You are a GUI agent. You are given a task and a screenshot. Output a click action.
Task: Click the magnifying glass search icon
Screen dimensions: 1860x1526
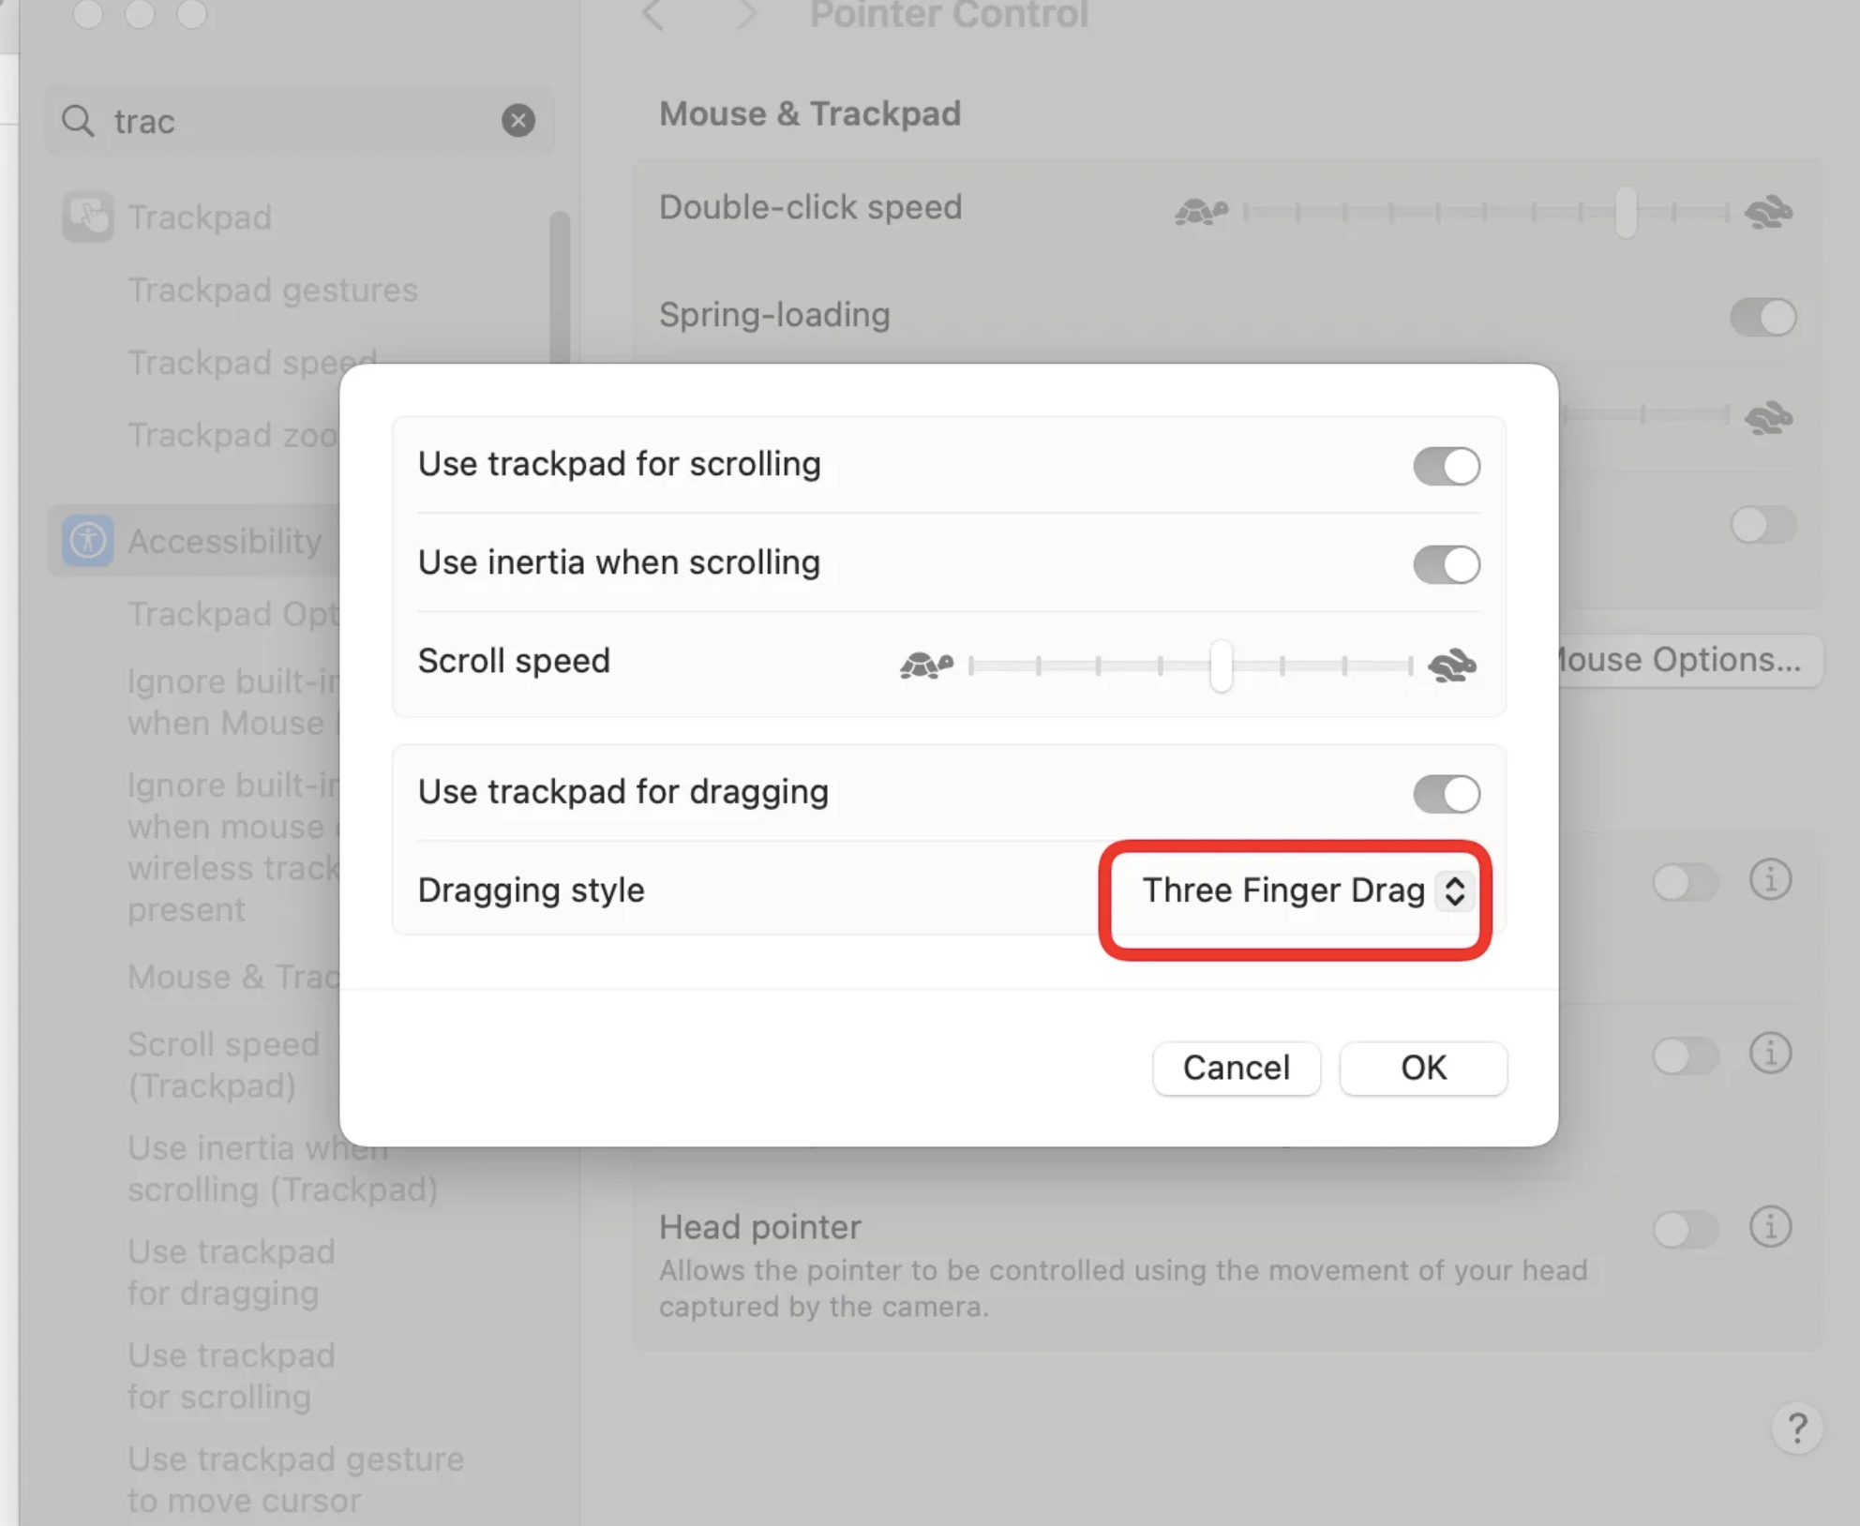78,121
